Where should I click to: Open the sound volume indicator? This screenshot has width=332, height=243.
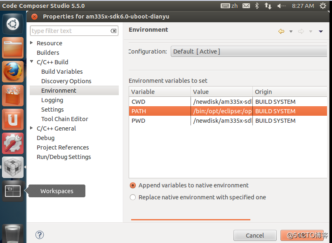(x=281, y=6)
